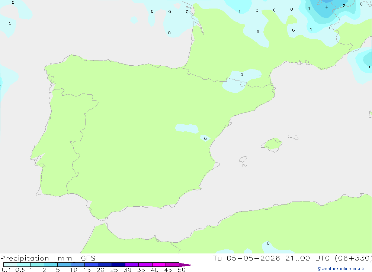Pick the 15–20 mm legend swatch

pos(92,265)
